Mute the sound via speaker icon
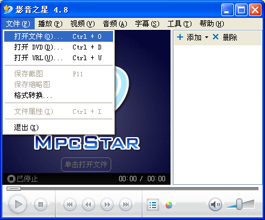Image resolution: width=265 pixels, height=220 pixels. tap(215, 204)
